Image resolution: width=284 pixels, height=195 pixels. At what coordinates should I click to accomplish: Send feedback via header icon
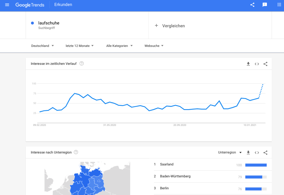265,5
